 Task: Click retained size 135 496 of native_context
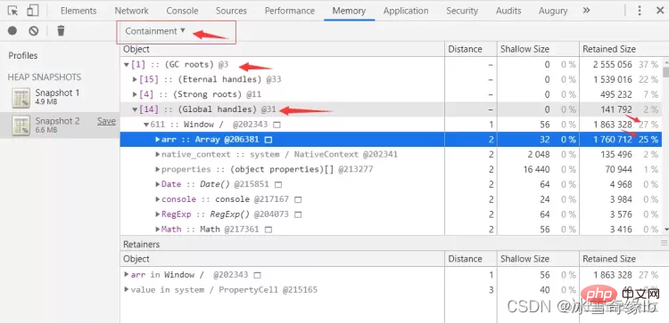coord(617,155)
